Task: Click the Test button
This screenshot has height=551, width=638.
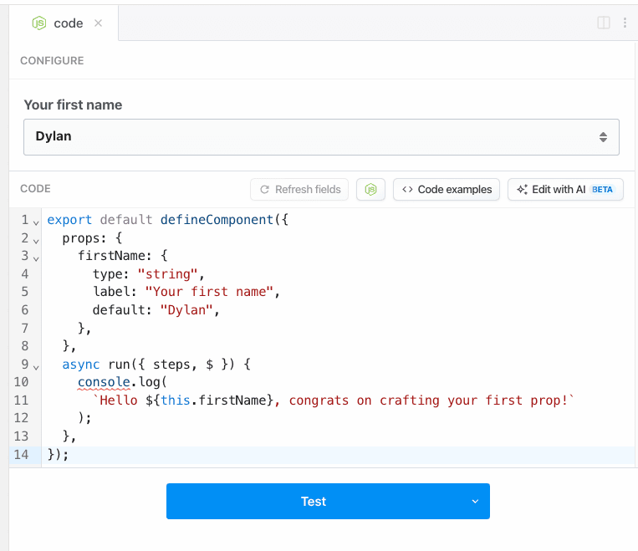Action: coord(314,502)
